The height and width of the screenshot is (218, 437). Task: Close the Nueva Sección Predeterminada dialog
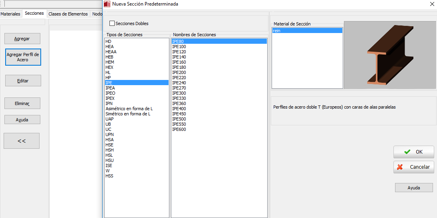tap(432, 4)
